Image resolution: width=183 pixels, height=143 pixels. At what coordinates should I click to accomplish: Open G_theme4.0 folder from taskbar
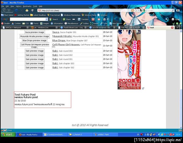pyautogui.click(x=80, y=134)
